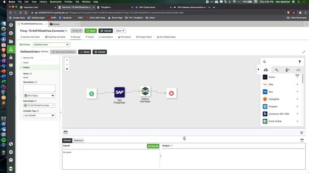This screenshot has height=173, width=309.
Task: Expand the Bitly connector actions
Action: click(297, 85)
